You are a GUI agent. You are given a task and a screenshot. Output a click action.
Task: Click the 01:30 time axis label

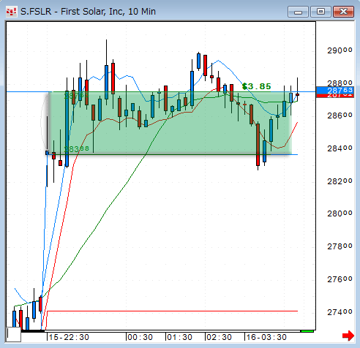tap(179, 337)
